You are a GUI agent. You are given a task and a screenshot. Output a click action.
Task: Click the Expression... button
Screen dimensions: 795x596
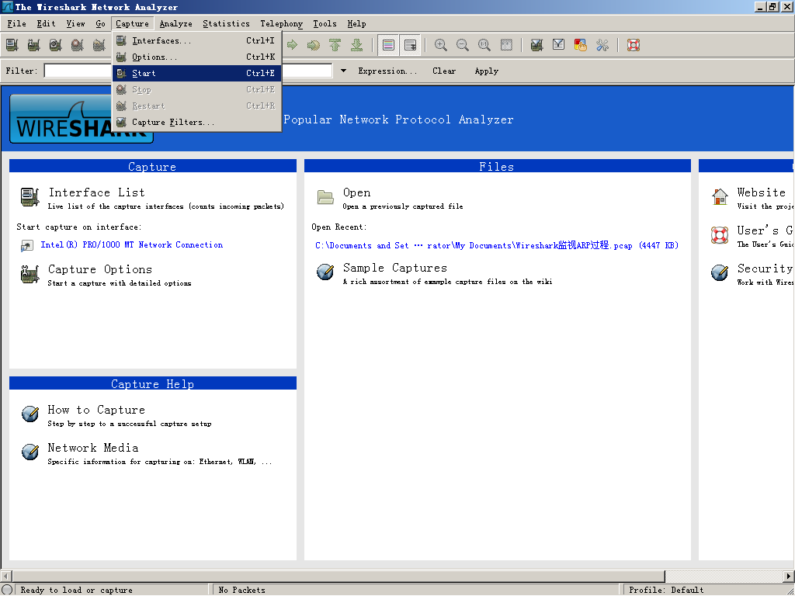[387, 71]
